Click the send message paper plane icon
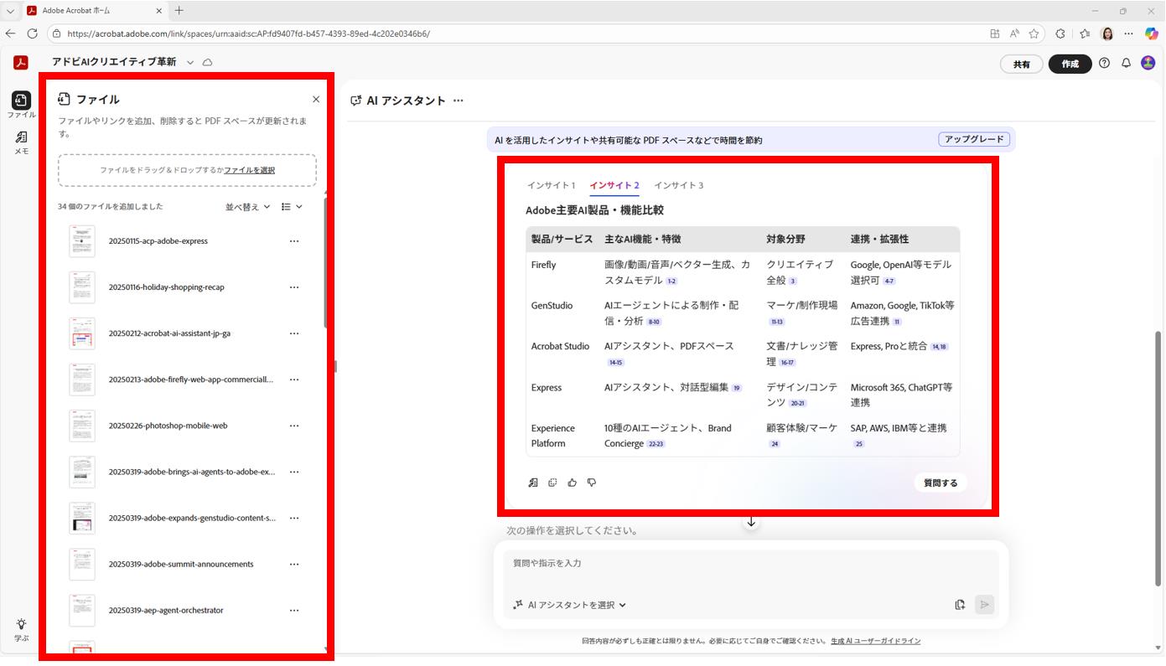Viewport: 1166px width, 666px height. pos(984,604)
